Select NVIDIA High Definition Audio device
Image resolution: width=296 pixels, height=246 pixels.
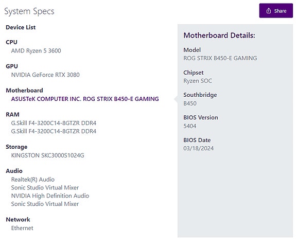[x=50, y=196]
